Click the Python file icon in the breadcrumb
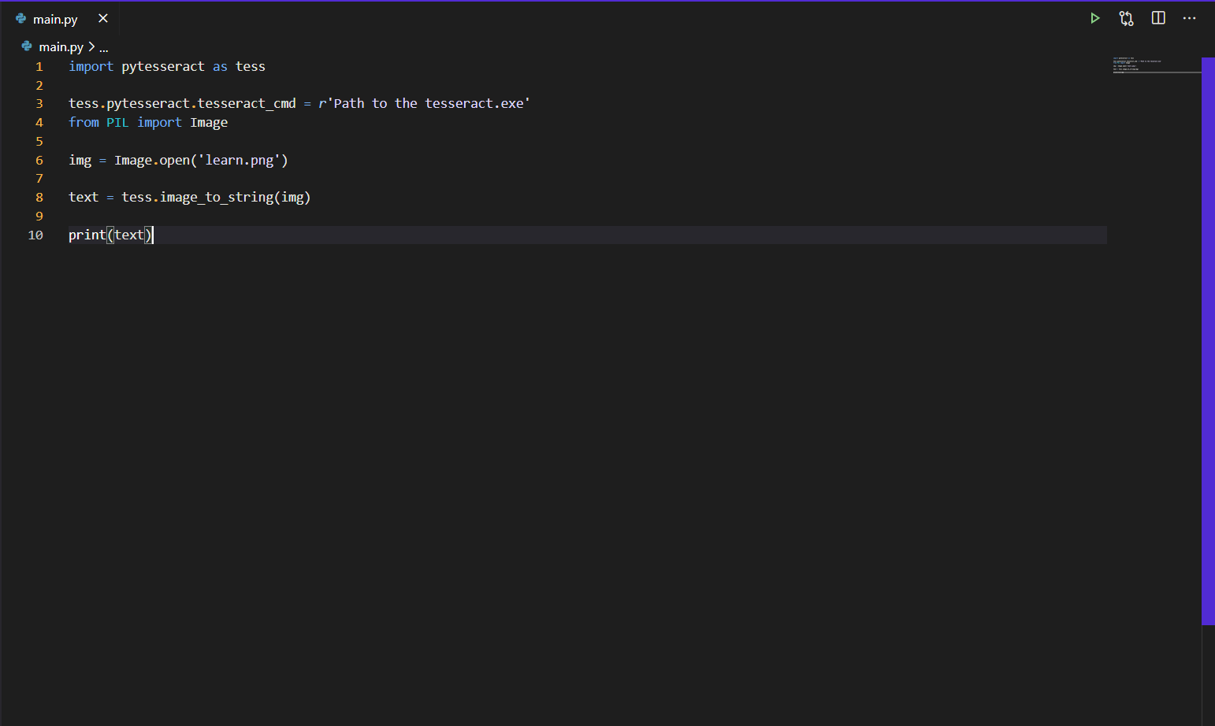This screenshot has height=726, width=1215. coord(27,46)
